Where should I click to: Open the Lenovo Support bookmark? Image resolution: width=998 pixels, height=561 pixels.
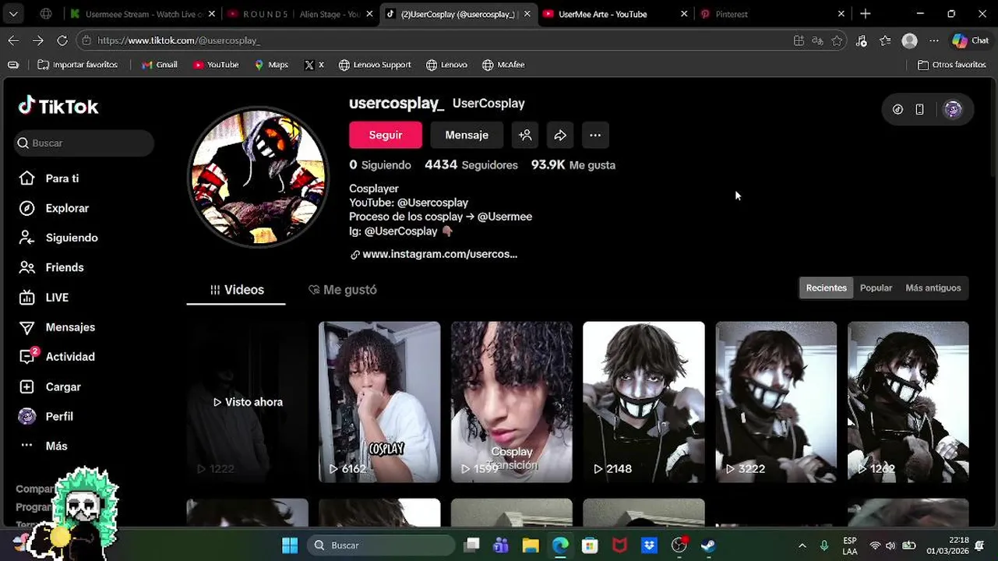pyautogui.click(x=375, y=65)
